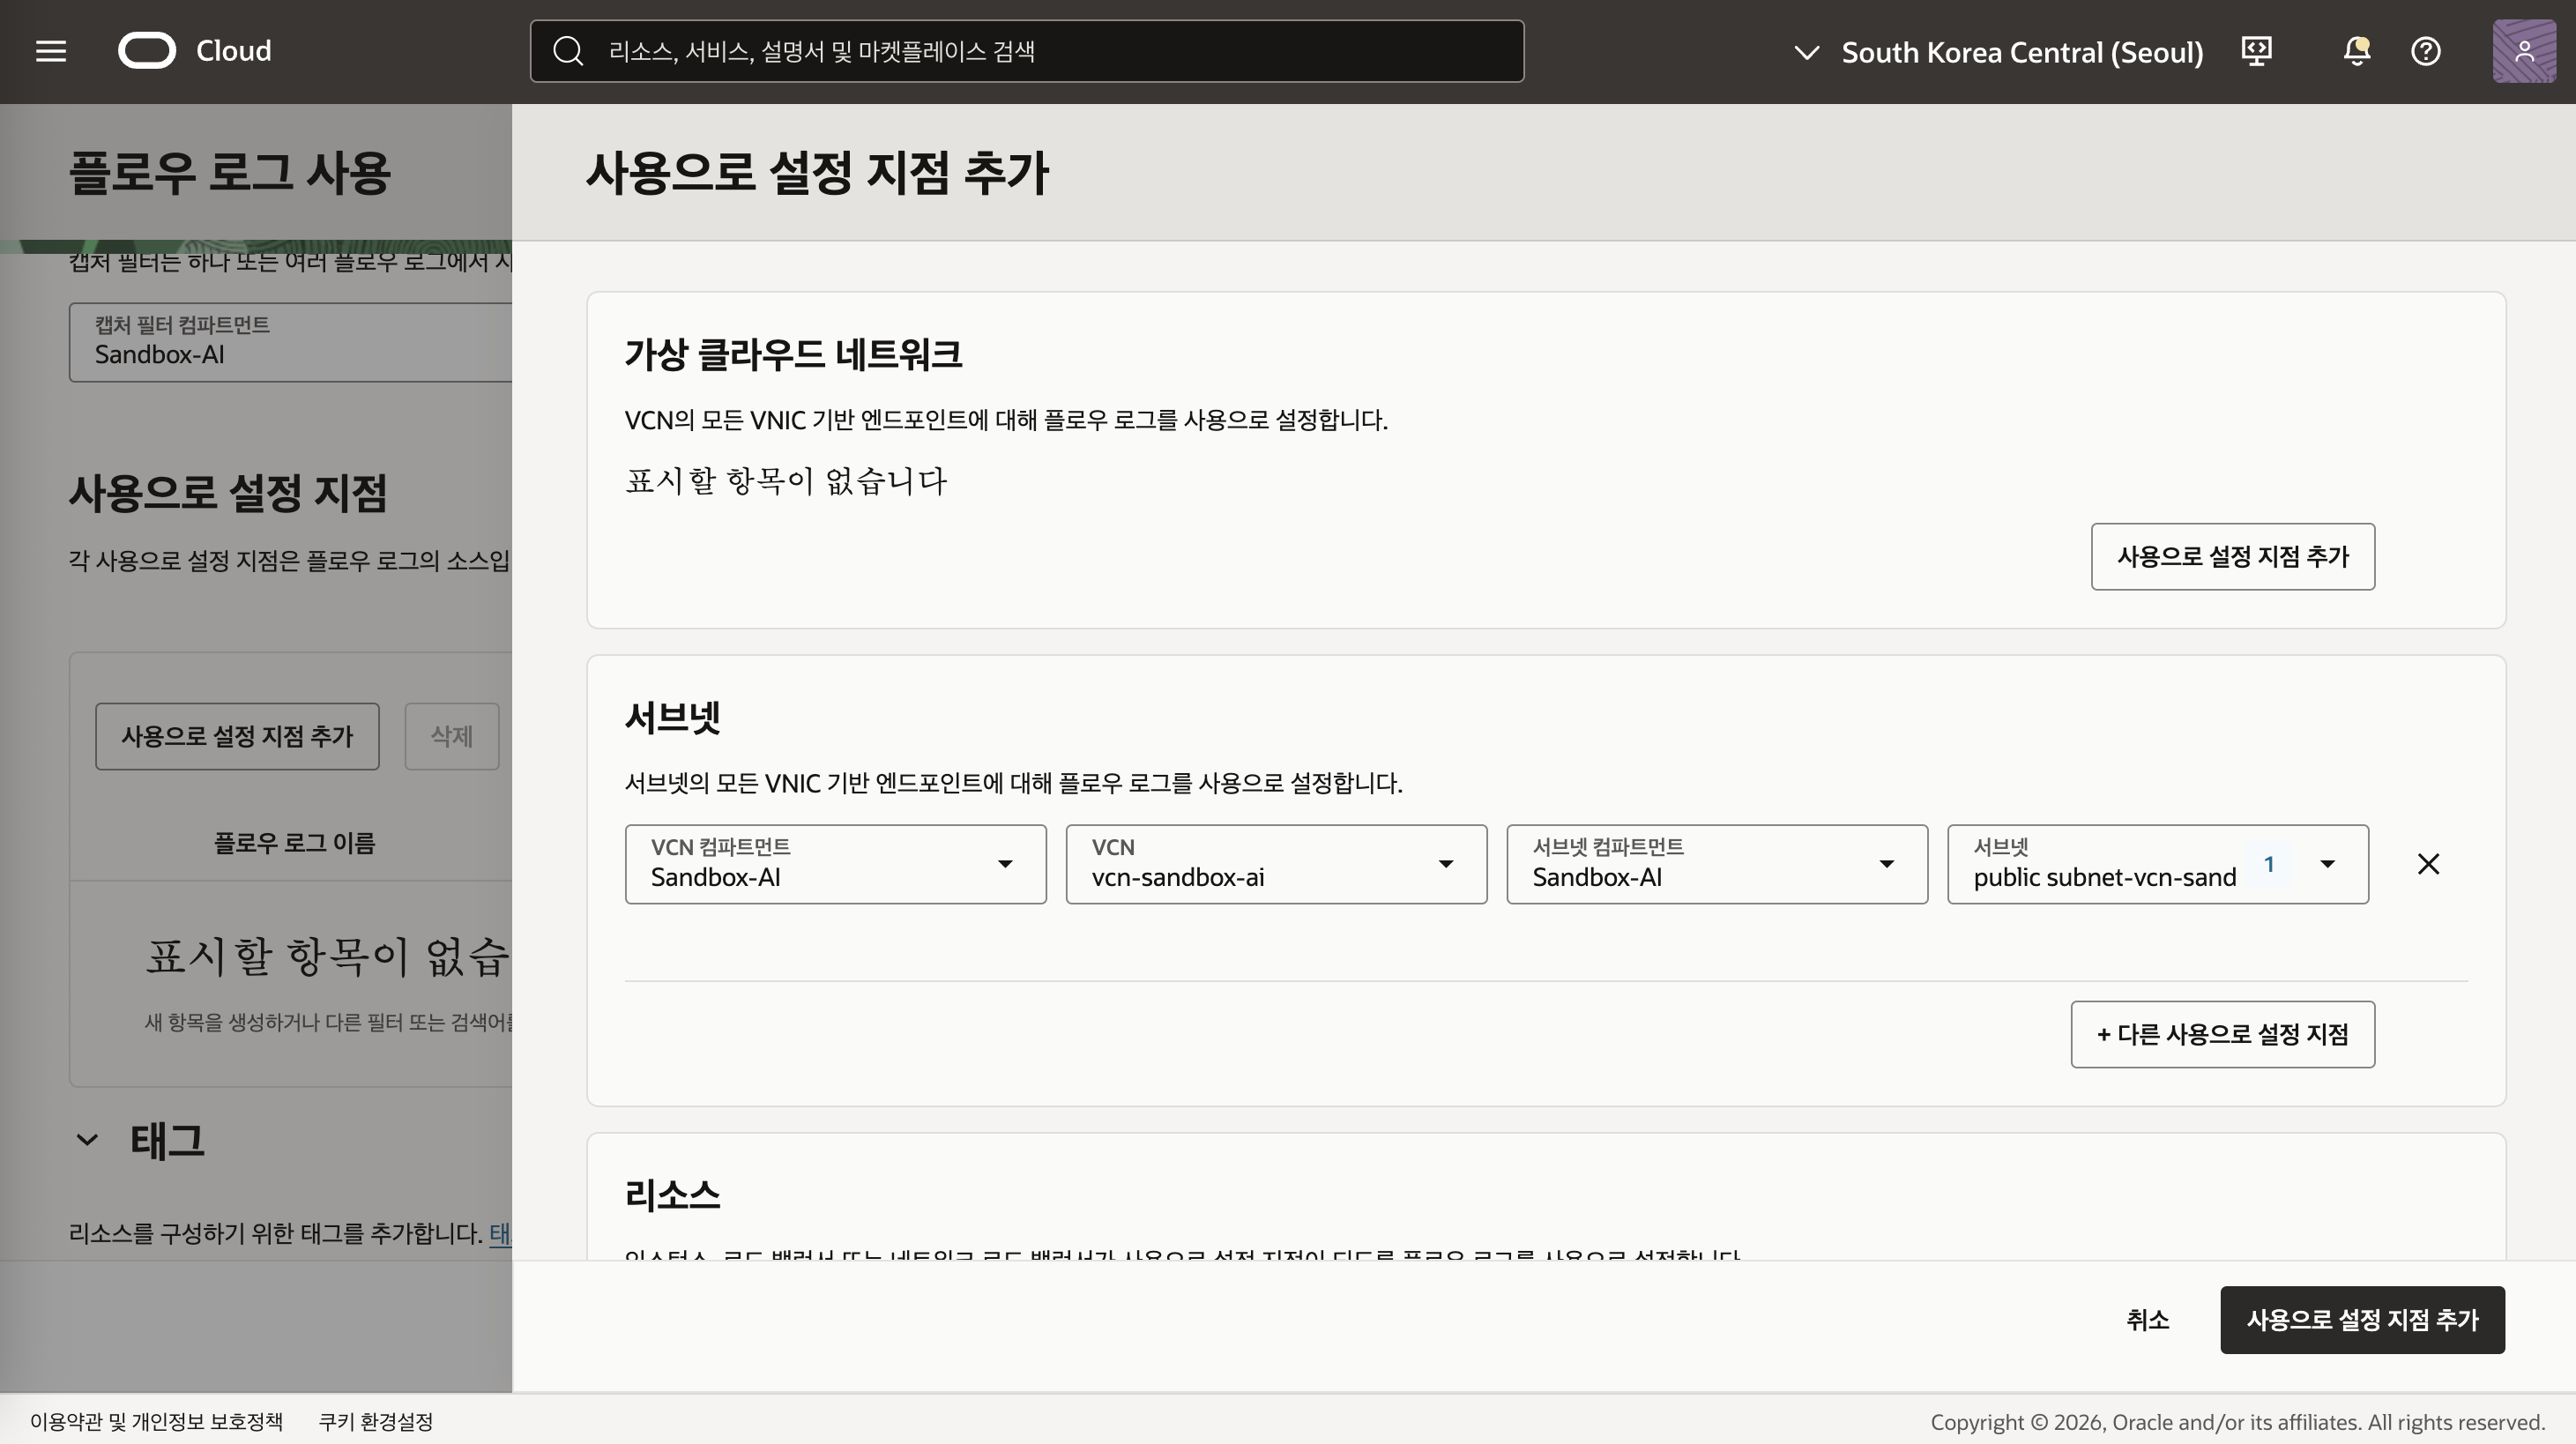Click the selected subnet count badge 1
The image size is (2576, 1444).
tap(2269, 864)
